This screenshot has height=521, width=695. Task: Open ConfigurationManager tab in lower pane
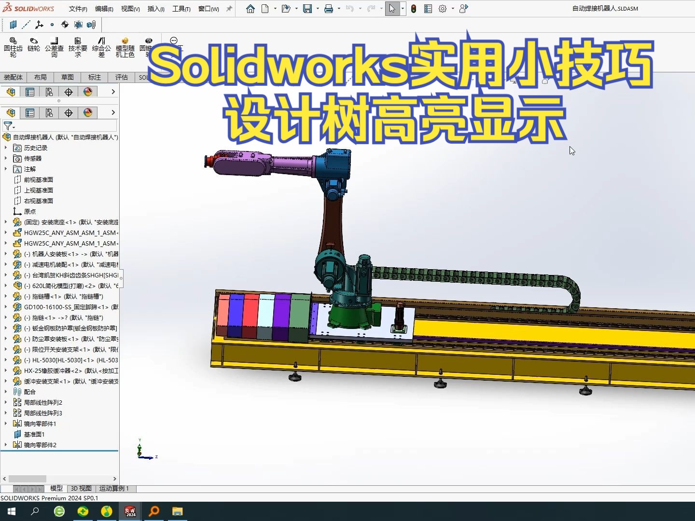(x=49, y=113)
